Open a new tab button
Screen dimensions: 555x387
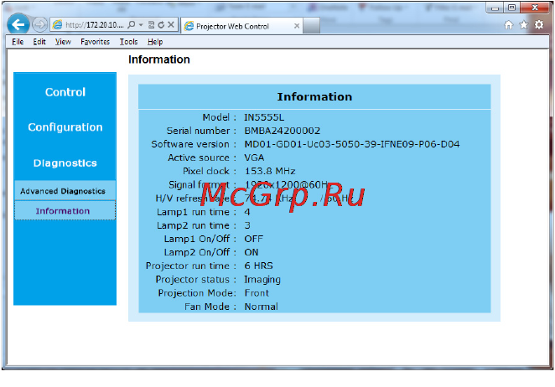tap(312, 26)
